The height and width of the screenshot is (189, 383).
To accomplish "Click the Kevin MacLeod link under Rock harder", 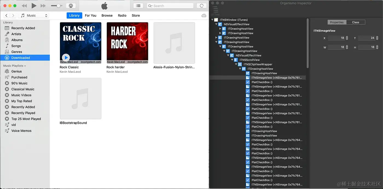I will [117, 72].
